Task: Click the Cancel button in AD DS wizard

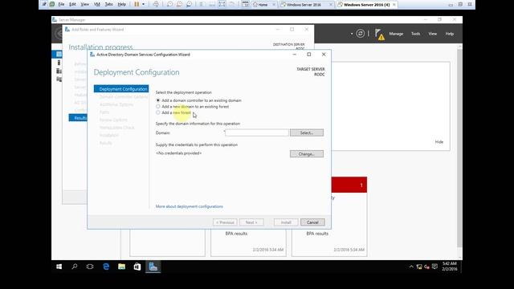Action: [x=312, y=222]
